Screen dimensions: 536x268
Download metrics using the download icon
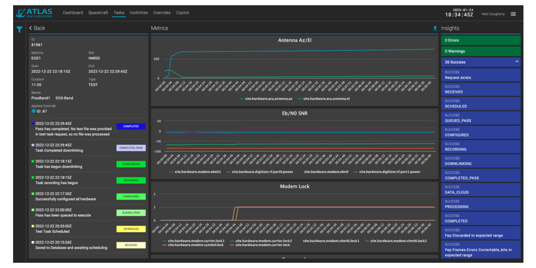point(434,28)
